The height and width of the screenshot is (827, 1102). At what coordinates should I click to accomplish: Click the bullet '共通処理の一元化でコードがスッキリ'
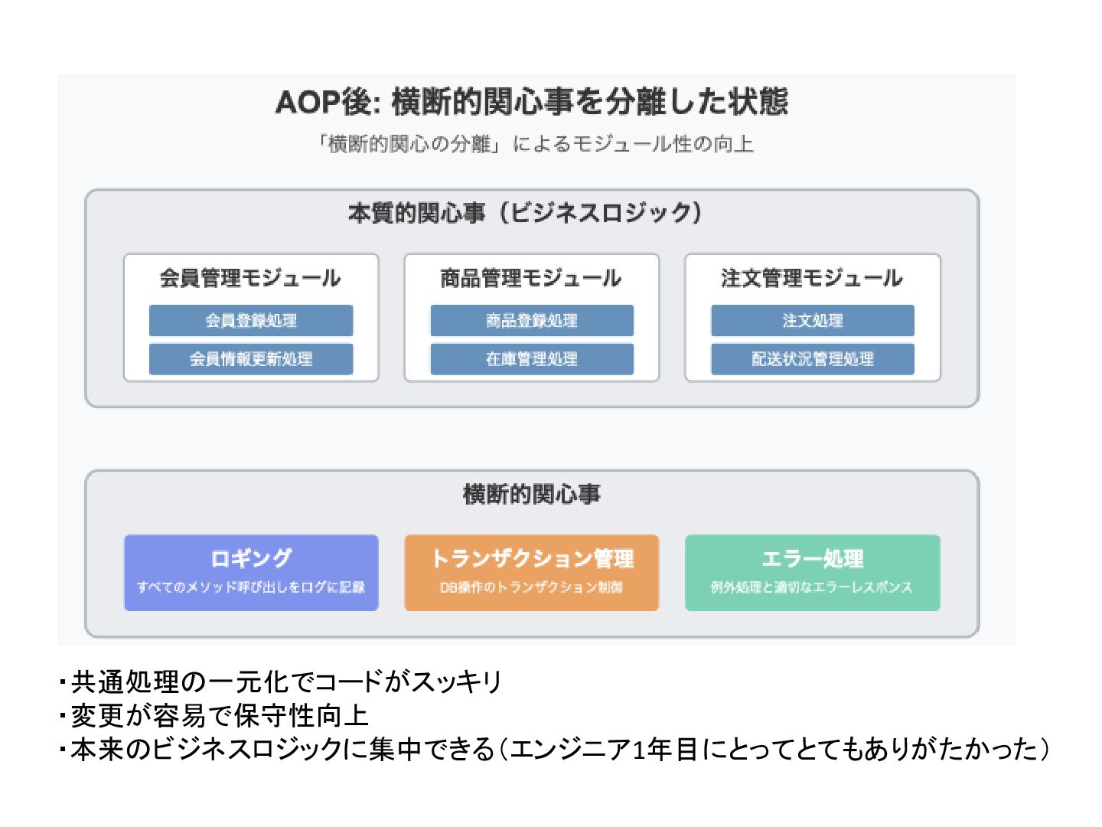281,682
